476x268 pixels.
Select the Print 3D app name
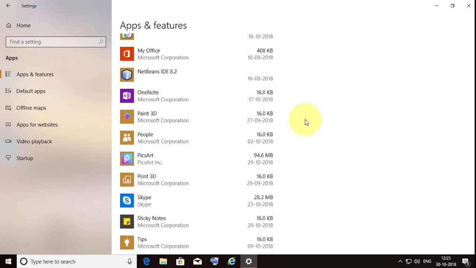click(x=147, y=176)
